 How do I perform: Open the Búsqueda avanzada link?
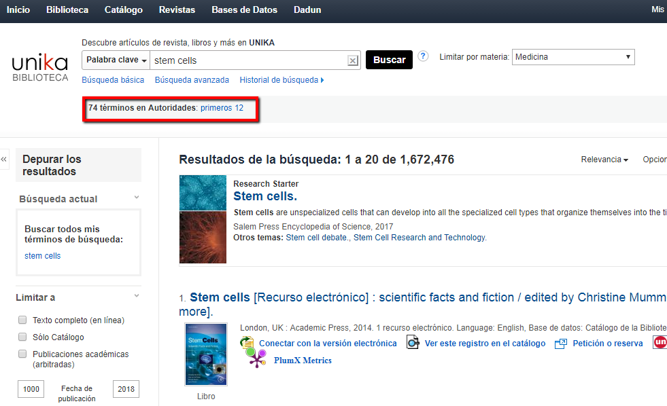click(192, 80)
